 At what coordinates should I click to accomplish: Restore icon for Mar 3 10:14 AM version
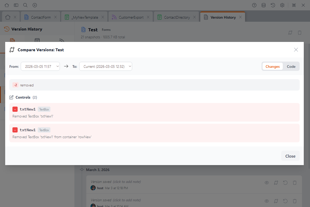point(285,201)
